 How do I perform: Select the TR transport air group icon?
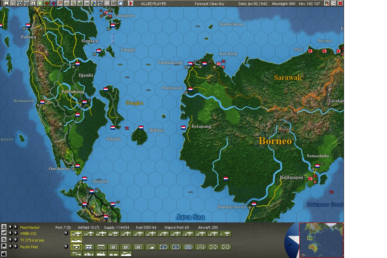(x=89, y=234)
